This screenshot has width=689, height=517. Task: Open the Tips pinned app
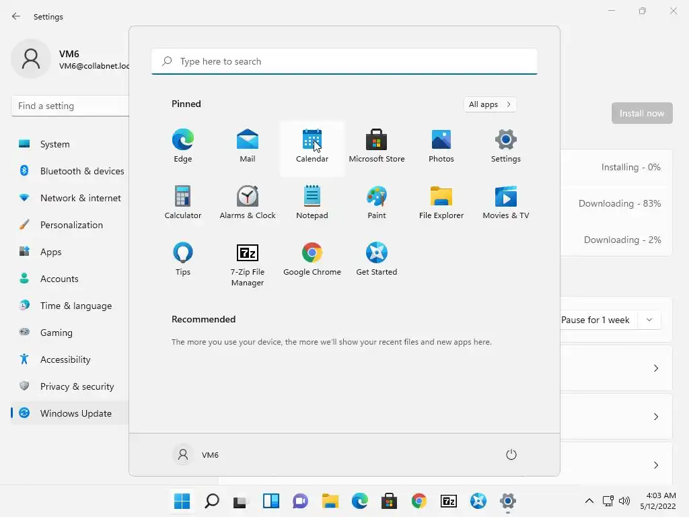(x=183, y=260)
